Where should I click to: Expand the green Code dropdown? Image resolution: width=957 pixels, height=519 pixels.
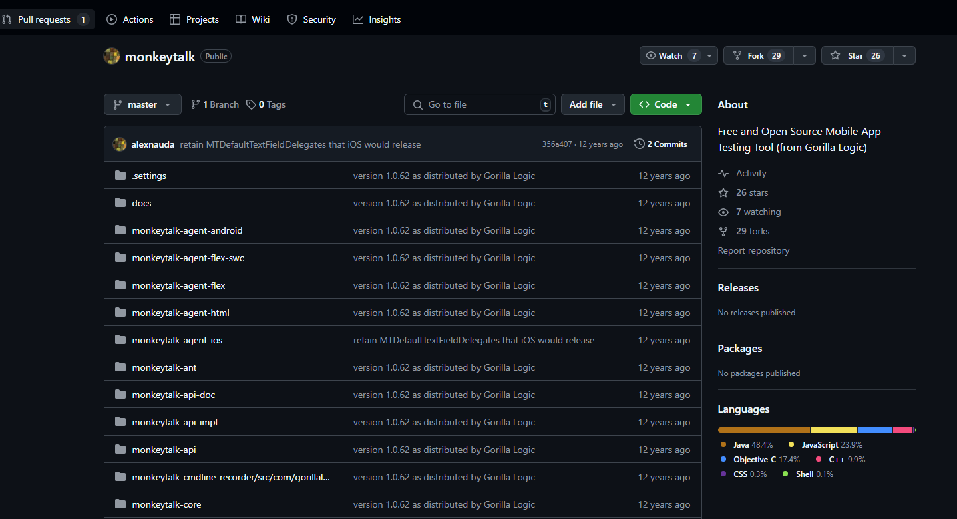tap(666, 104)
